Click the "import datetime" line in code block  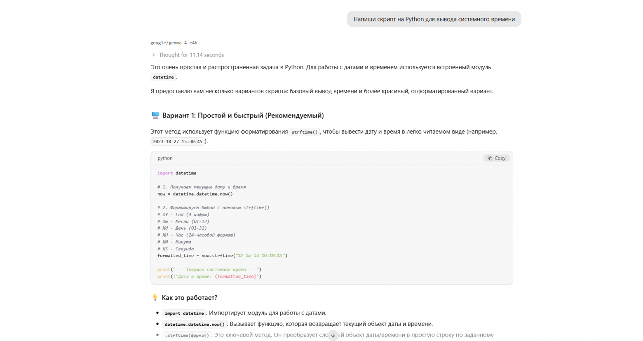[x=177, y=173]
